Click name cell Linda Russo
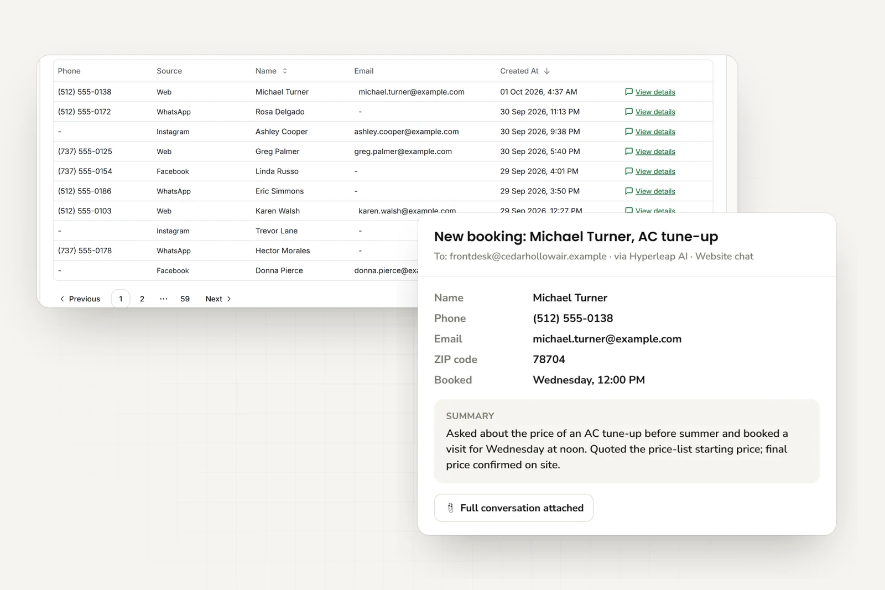The width and height of the screenshot is (885, 590). 277,172
